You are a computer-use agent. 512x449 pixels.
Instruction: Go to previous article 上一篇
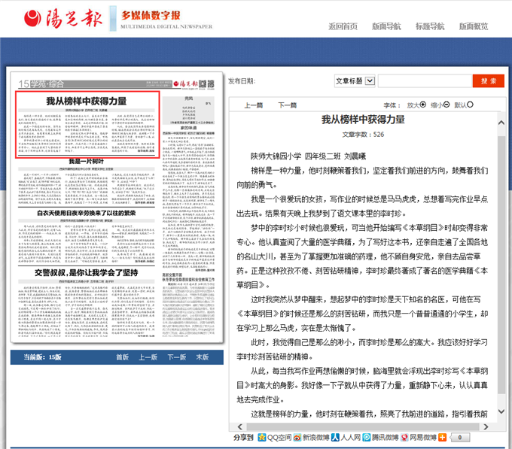click(x=254, y=105)
